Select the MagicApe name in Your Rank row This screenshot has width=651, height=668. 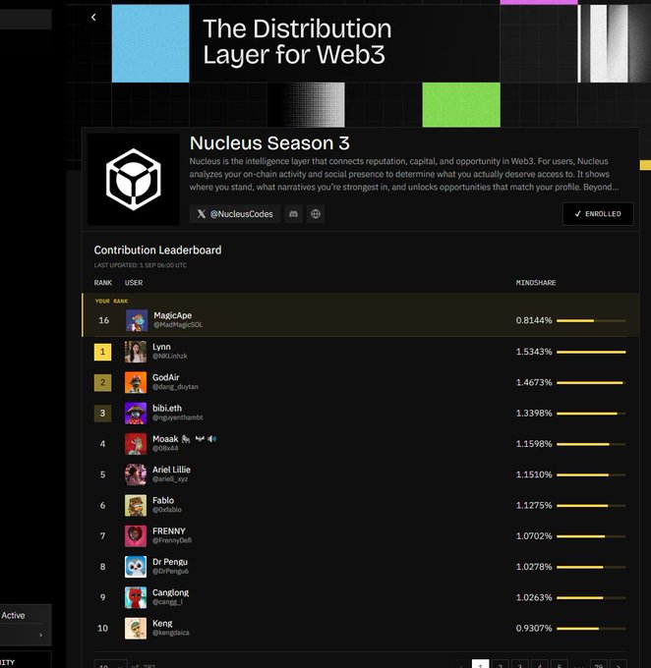point(173,315)
